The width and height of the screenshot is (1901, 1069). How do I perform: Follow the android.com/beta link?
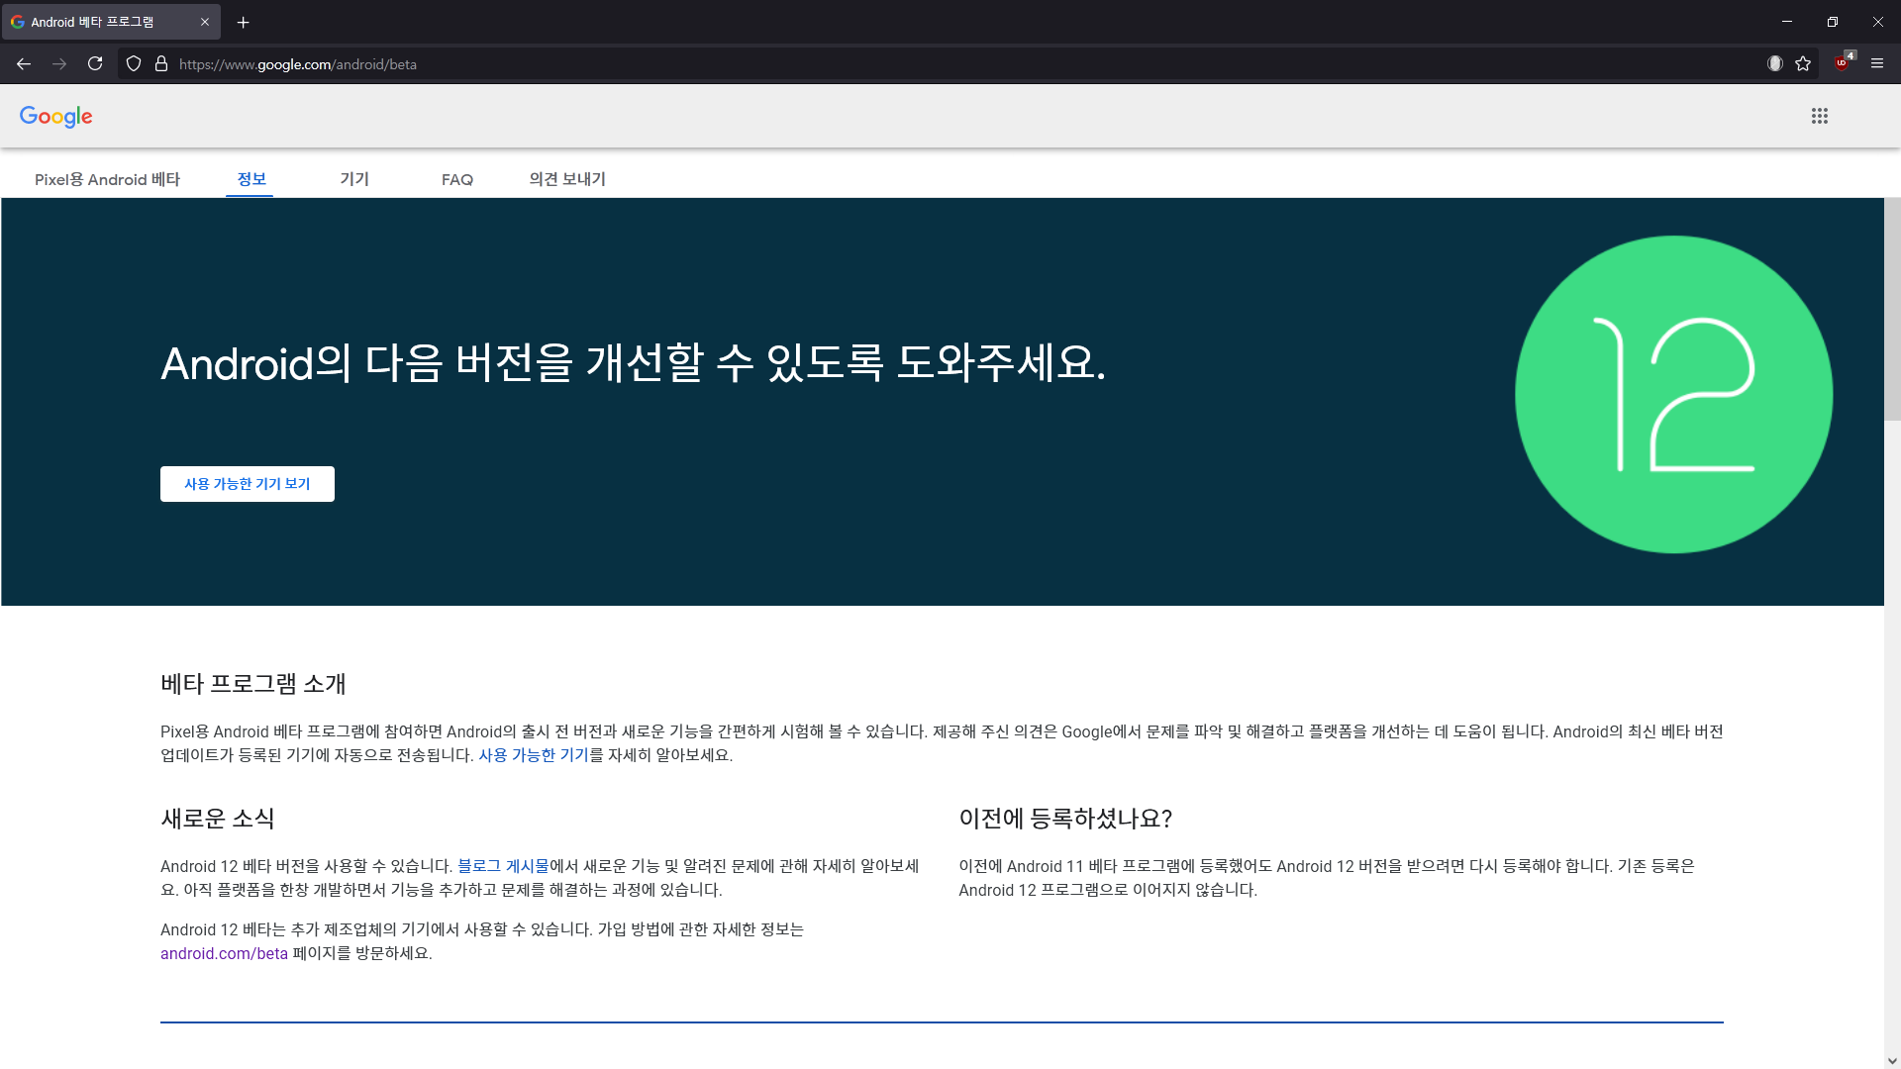point(224,953)
